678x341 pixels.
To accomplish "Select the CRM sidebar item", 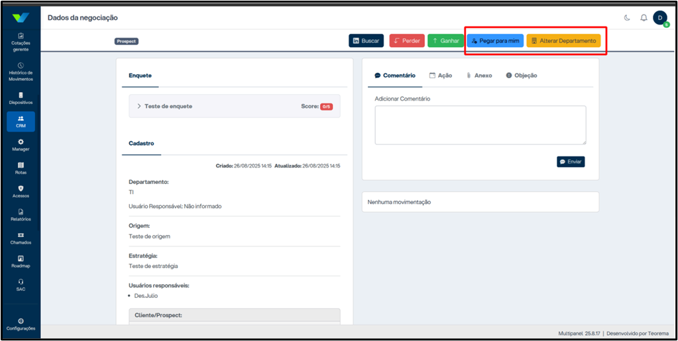I will click(x=21, y=121).
